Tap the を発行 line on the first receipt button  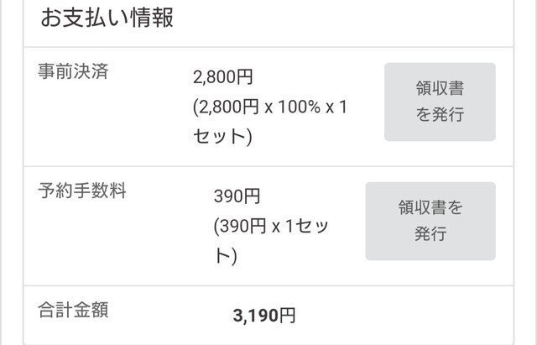tap(440, 115)
